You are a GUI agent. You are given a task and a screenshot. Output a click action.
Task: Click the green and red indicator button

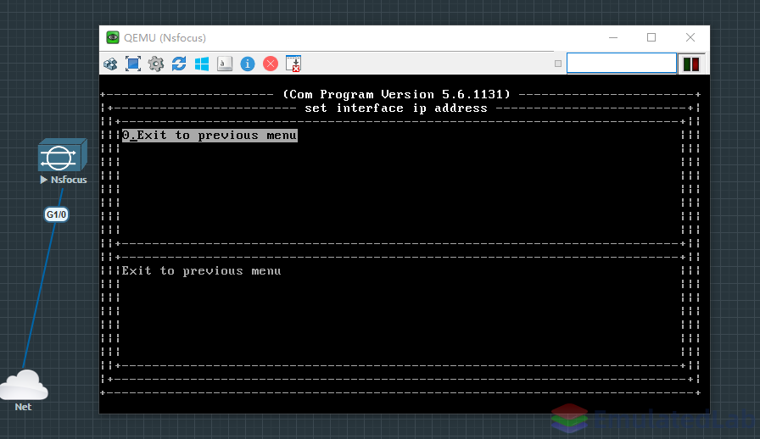691,64
